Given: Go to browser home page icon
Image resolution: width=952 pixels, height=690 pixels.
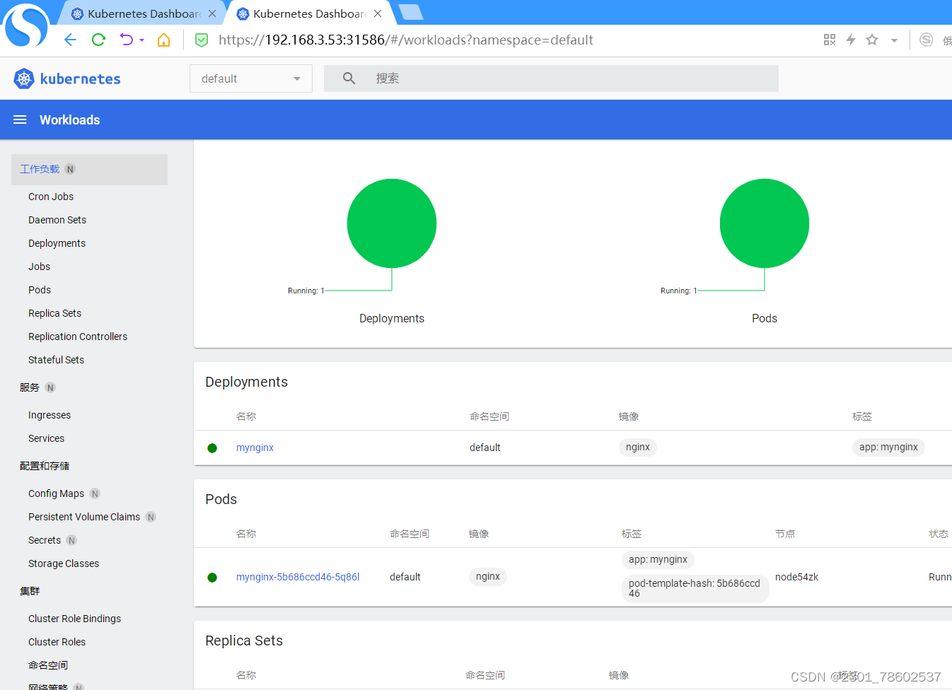Looking at the screenshot, I should (x=163, y=40).
